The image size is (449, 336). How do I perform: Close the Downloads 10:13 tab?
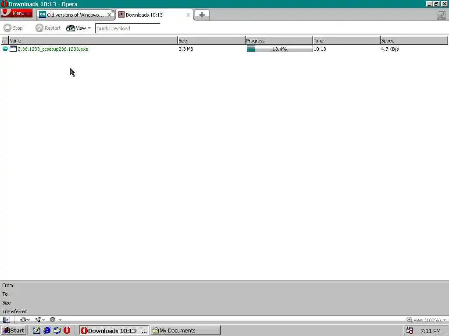coord(188,15)
